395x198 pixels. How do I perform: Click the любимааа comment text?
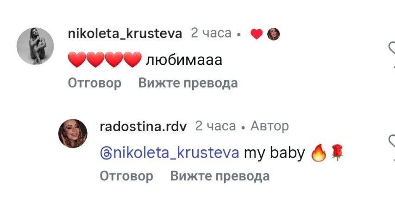tap(184, 59)
